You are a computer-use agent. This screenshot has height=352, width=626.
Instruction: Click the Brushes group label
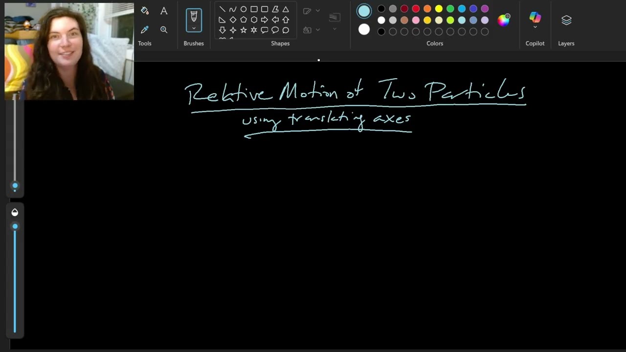coord(194,44)
